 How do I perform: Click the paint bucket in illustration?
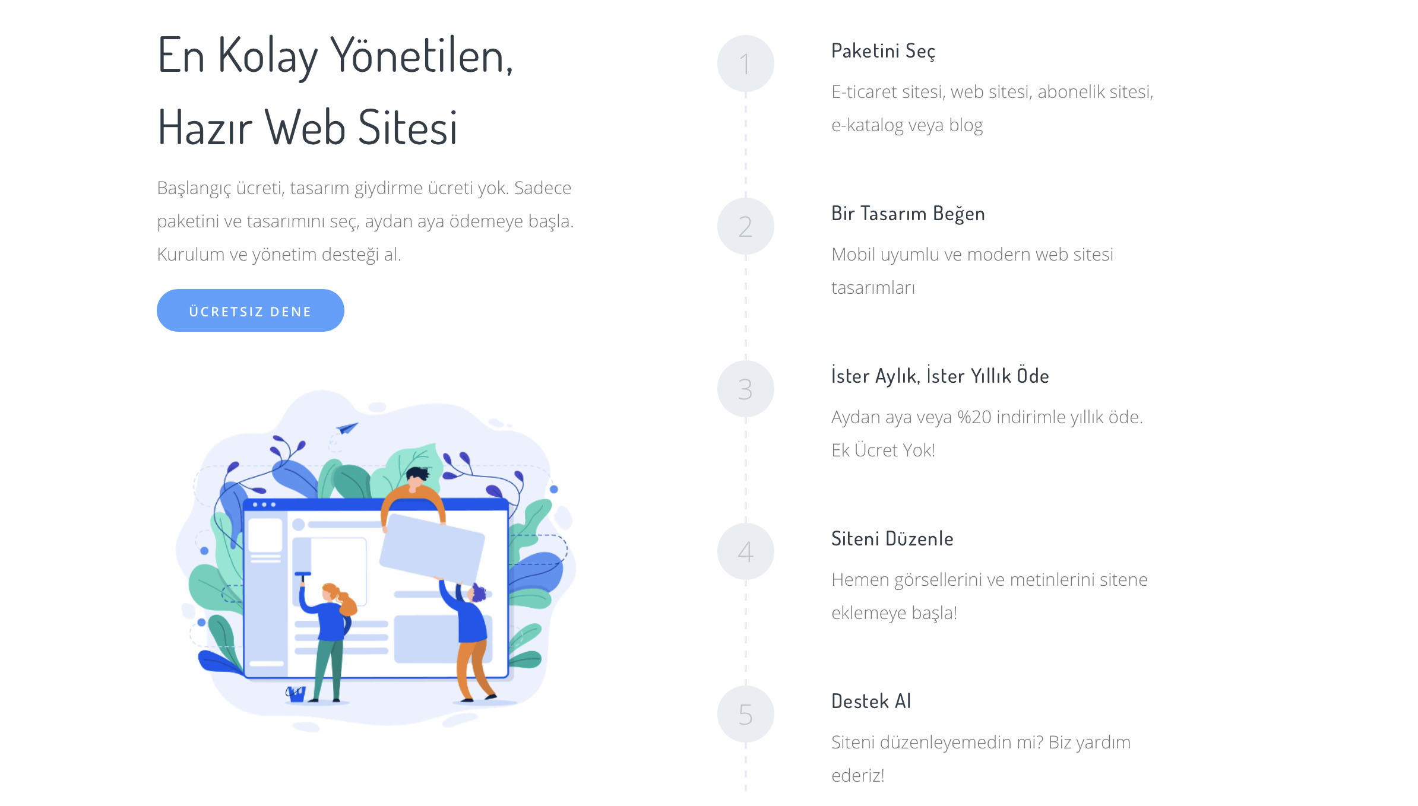(x=296, y=694)
